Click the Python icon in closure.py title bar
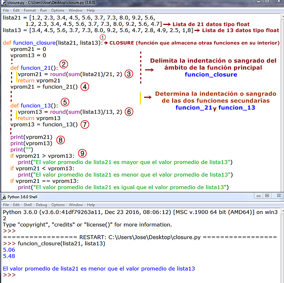284x283 pixels. 4,2
